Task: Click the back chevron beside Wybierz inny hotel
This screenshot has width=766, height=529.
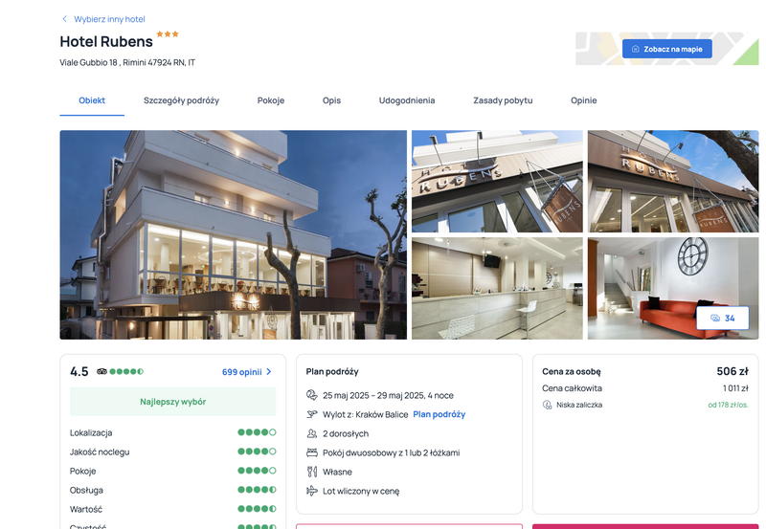Action: coord(64,19)
